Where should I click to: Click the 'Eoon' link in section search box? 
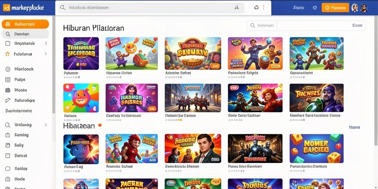[x=357, y=25]
